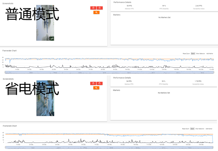
Task: Open game screenshot thumbnail in 54 FPS report
Action: [45, 98]
